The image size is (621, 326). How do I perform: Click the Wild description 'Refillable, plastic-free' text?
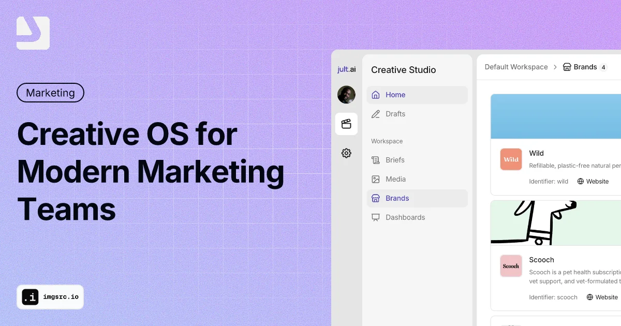(575, 166)
